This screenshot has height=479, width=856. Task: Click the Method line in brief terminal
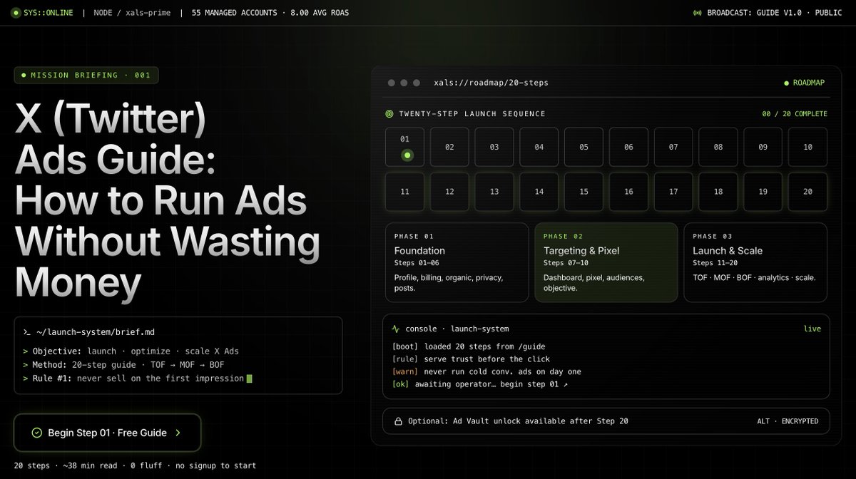[123, 365]
